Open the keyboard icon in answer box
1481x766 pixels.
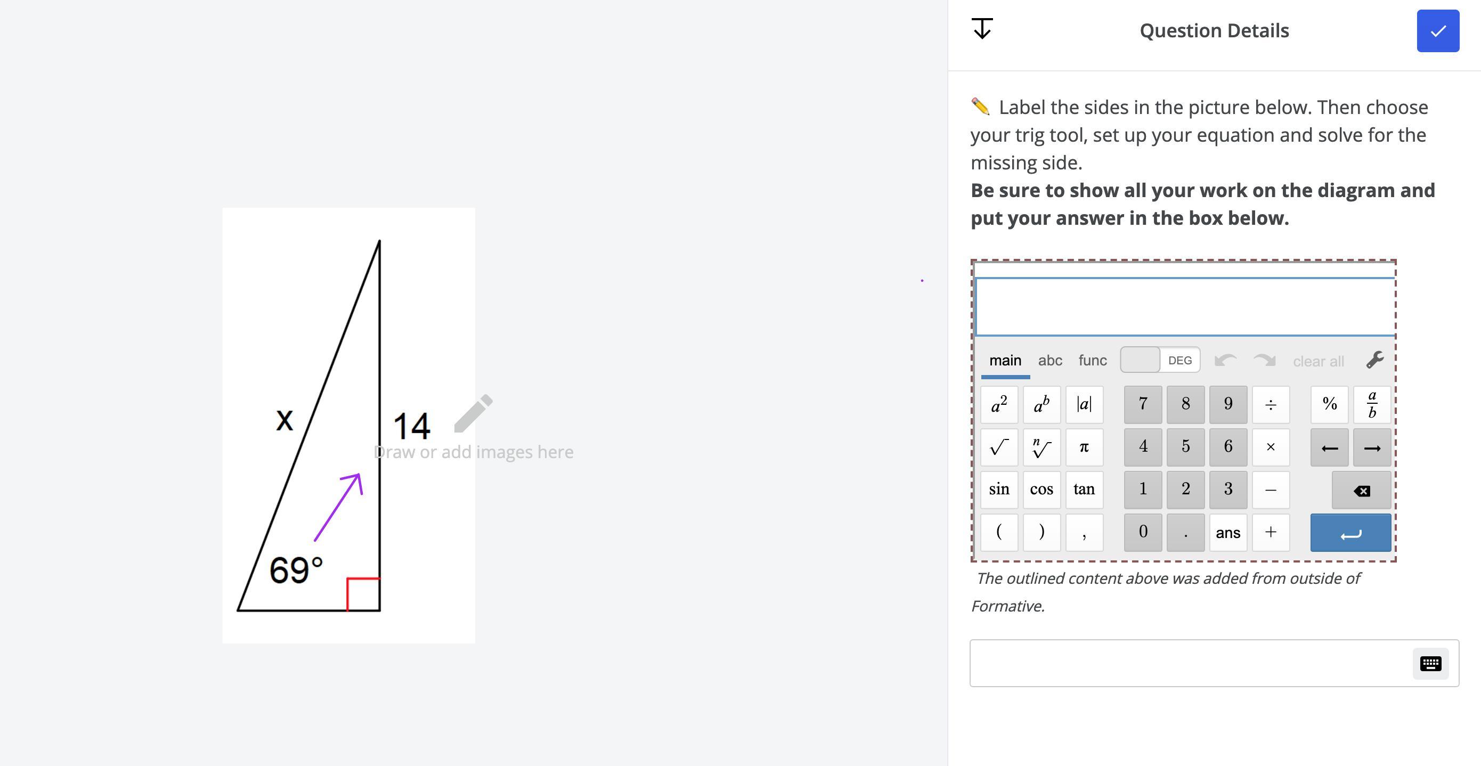1430,664
